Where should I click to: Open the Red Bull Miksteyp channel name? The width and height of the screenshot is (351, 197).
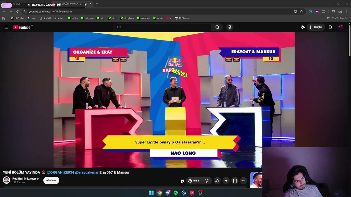coord(24,179)
